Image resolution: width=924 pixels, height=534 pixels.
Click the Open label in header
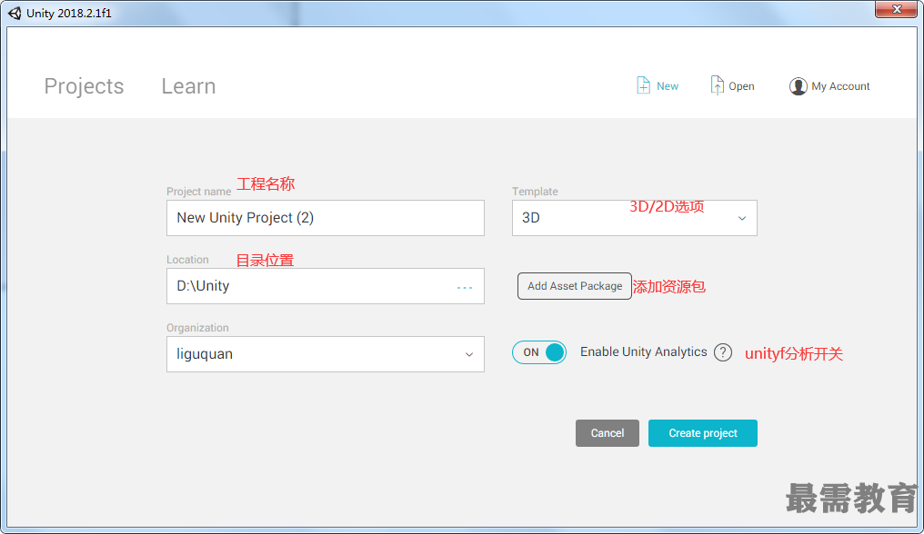click(x=741, y=86)
